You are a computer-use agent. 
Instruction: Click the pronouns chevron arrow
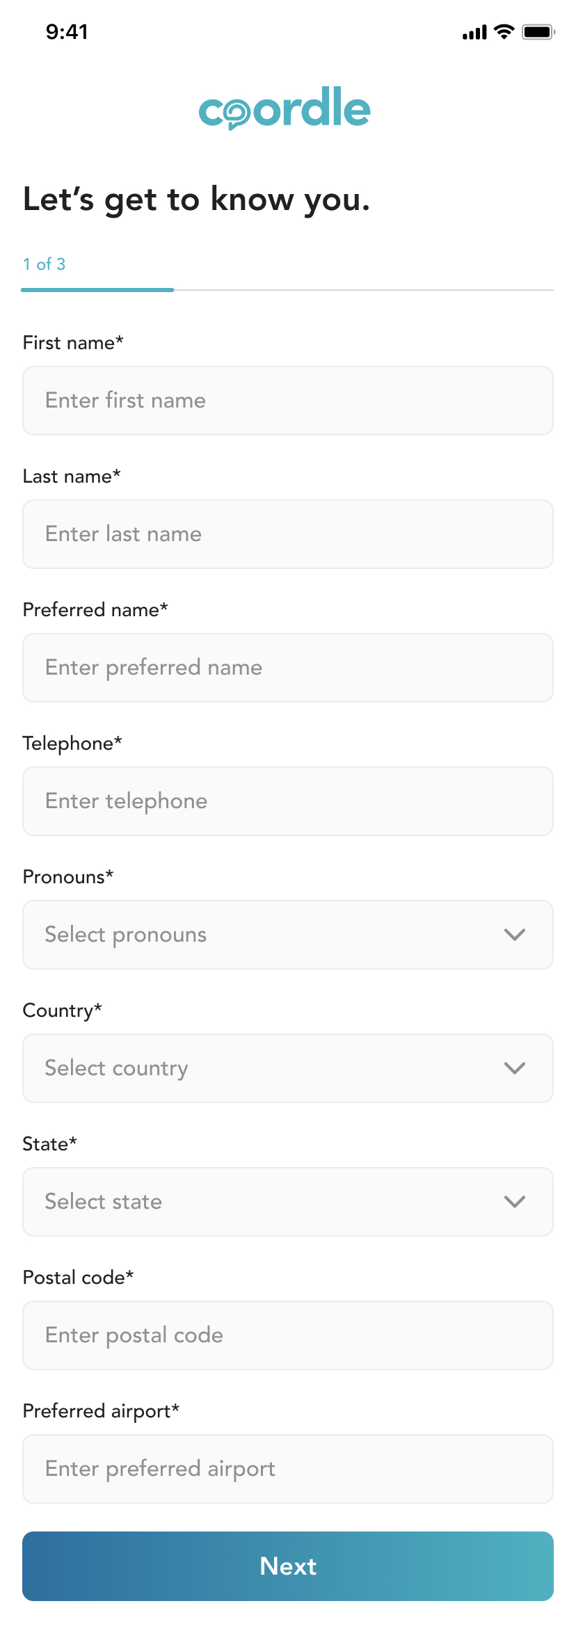[x=514, y=935]
